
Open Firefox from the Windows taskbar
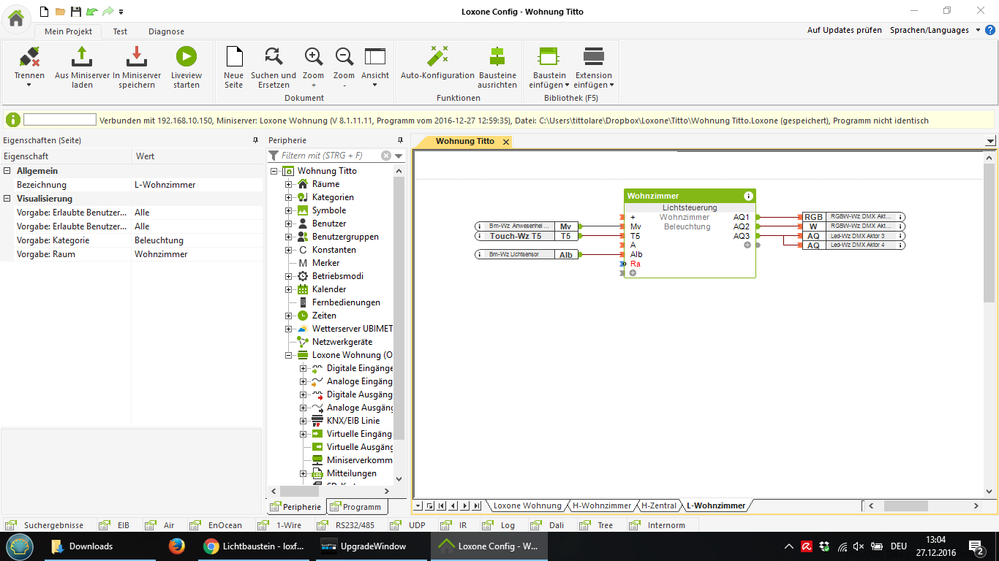point(176,546)
